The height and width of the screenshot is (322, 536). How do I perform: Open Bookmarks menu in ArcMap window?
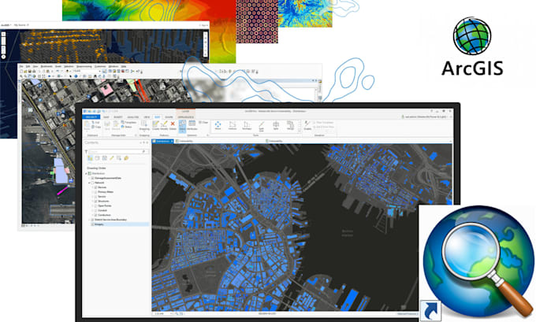[x=47, y=66]
